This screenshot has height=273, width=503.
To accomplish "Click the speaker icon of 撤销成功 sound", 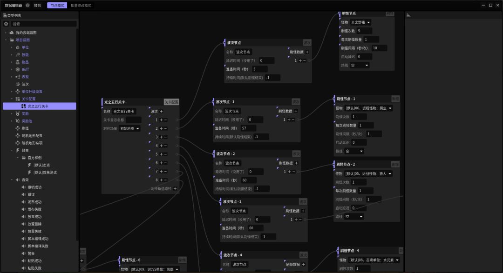I will [23, 187].
